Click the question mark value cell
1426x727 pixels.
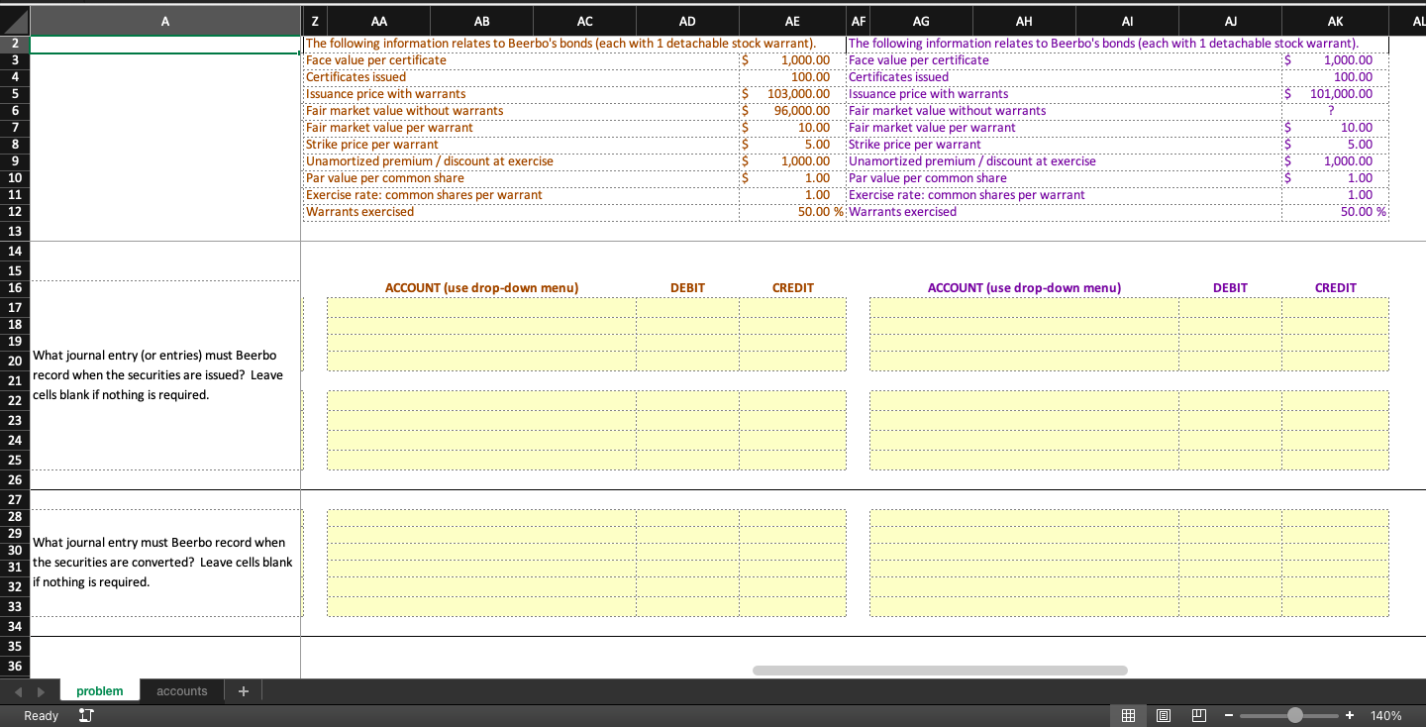click(x=1335, y=110)
